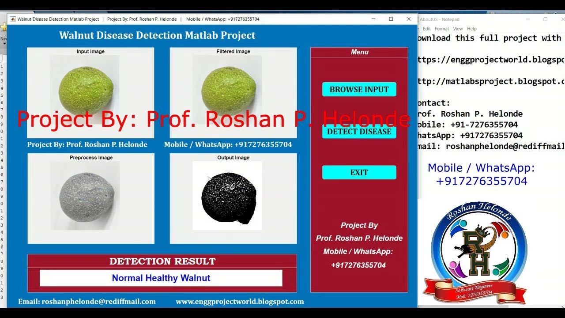Open the Help menu in Notepad

[472, 29]
